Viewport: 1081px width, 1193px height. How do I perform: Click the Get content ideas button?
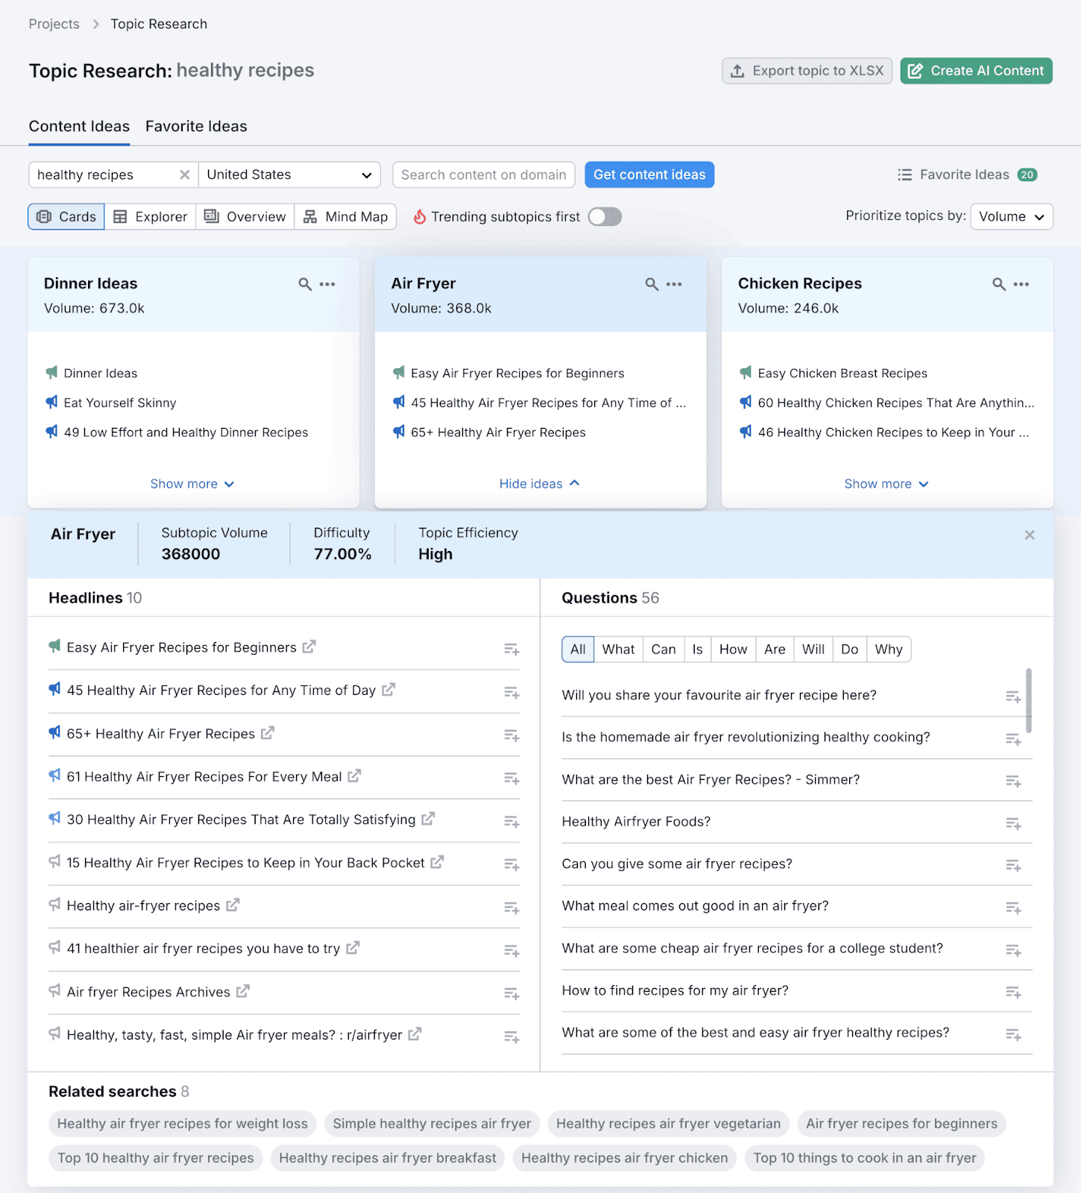[649, 174]
